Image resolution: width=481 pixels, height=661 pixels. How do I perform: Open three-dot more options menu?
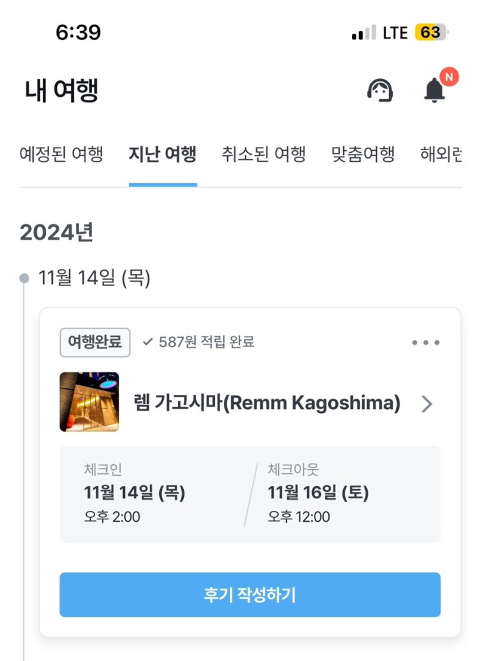tap(425, 343)
